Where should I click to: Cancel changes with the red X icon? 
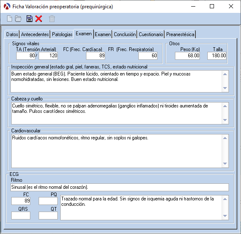(x=39, y=19)
